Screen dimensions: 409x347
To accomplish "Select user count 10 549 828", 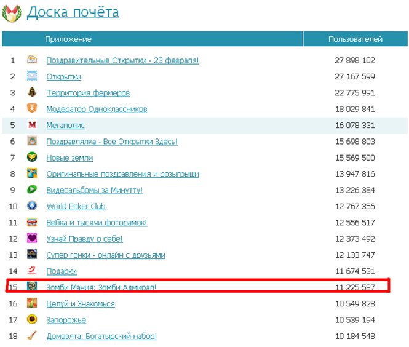I will click(355, 304).
